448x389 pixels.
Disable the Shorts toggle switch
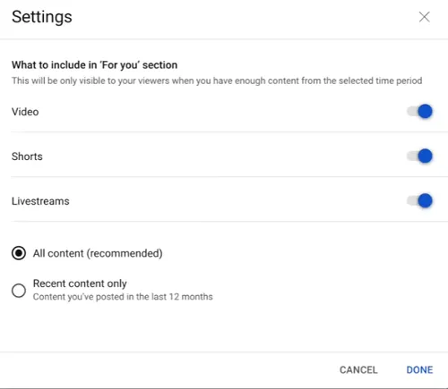419,156
